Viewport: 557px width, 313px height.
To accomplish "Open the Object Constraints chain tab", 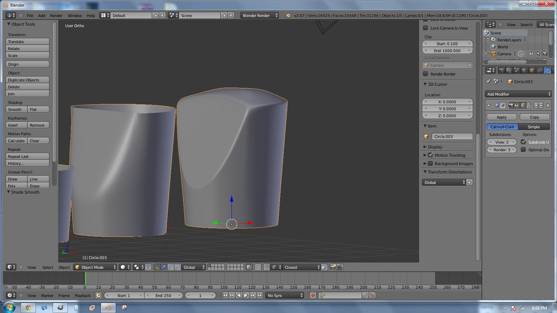I will 540,70.
